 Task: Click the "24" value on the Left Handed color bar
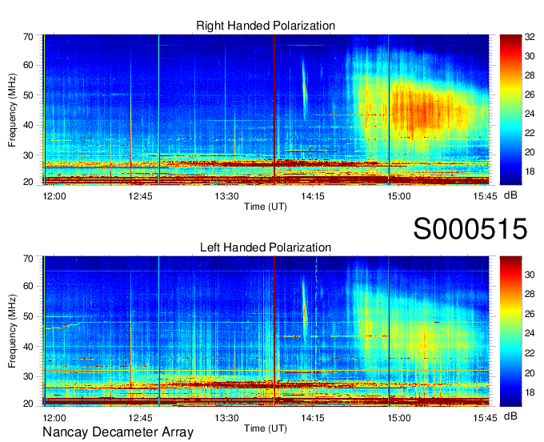click(530, 333)
